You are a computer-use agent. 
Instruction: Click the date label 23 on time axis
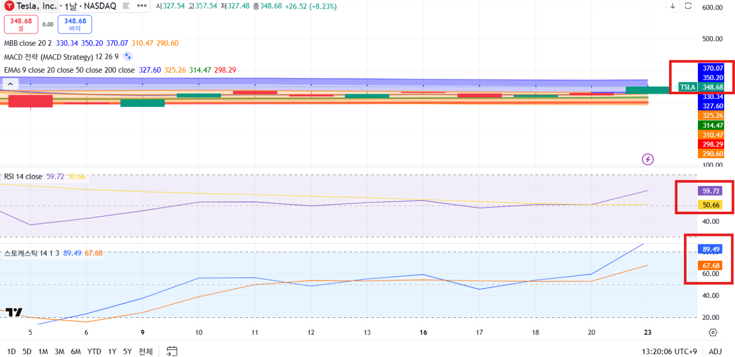click(x=647, y=332)
